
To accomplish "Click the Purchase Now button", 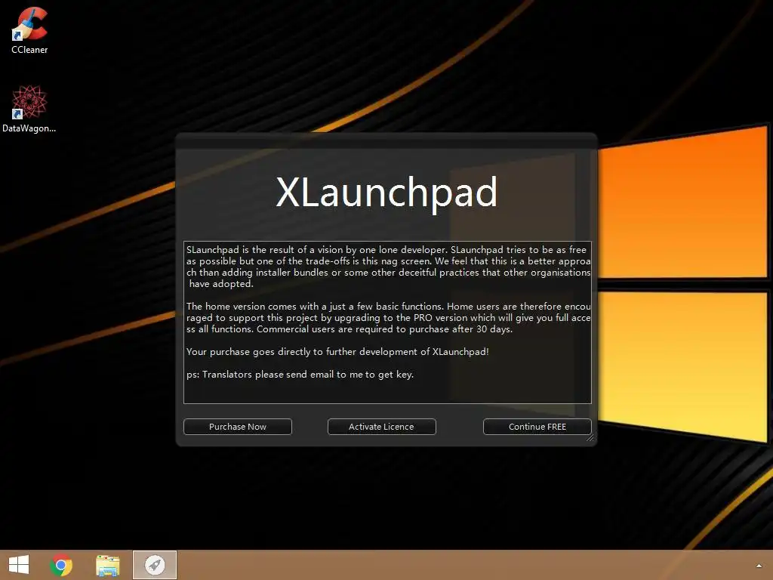I will [238, 427].
